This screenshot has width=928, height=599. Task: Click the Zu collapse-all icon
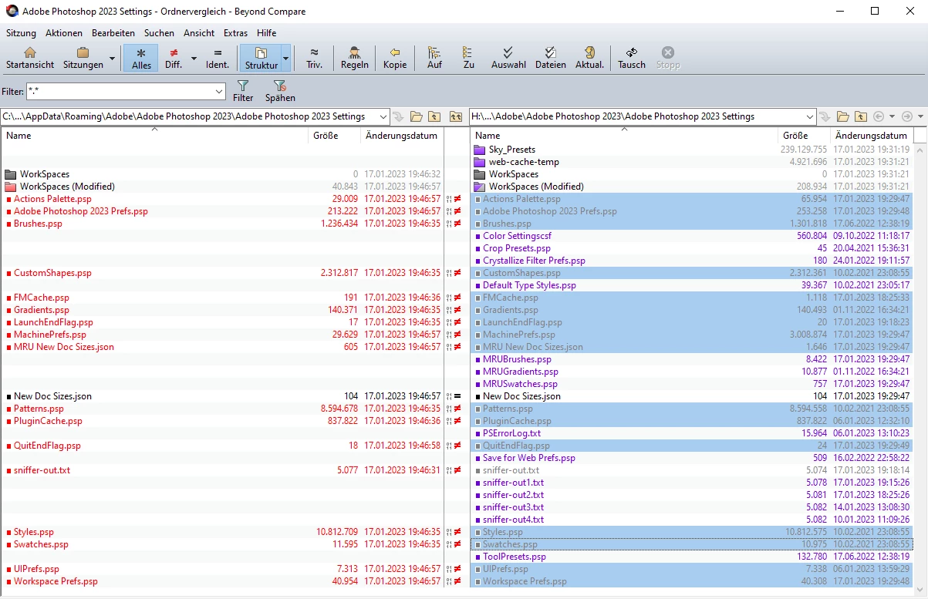tap(468, 52)
